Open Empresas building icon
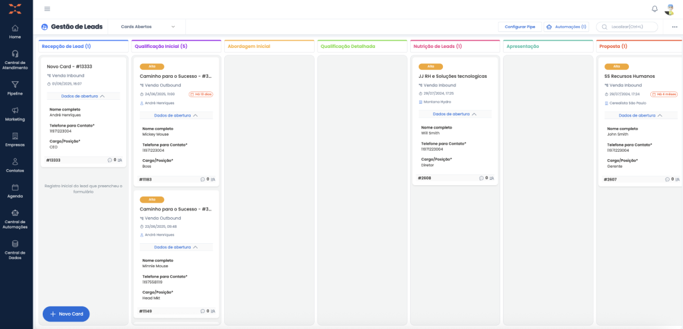Viewport: 683px width, 329px height. point(15,136)
